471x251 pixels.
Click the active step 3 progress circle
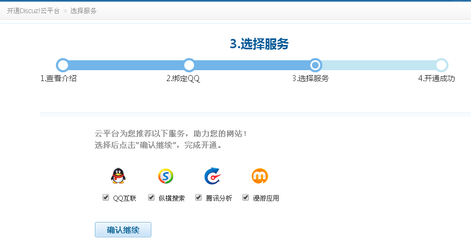pyautogui.click(x=315, y=65)
